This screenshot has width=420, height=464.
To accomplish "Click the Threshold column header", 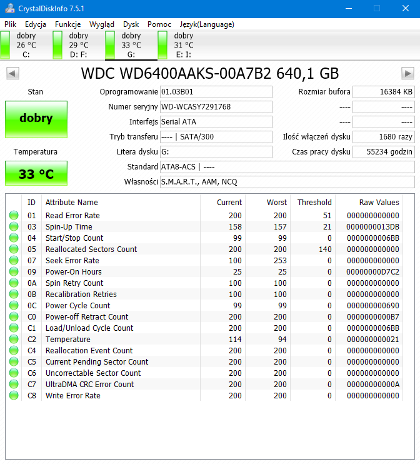I will click(314, 203).
